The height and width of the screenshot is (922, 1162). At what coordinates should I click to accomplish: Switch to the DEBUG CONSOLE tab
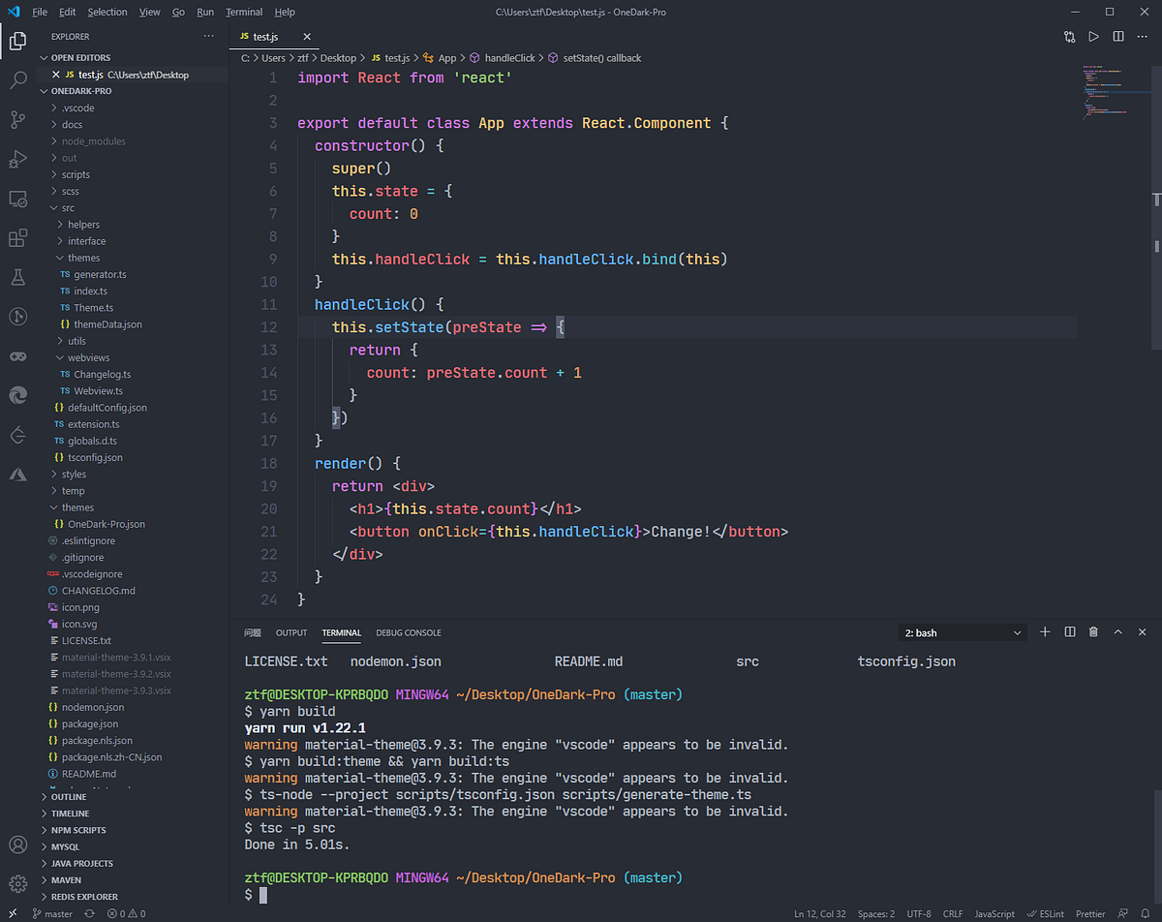[x=408, y=632]
